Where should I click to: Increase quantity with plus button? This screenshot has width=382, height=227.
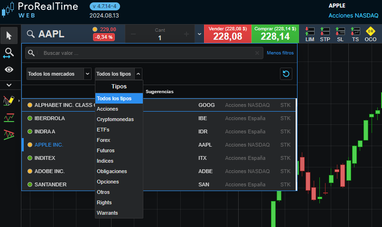click(186, 34)
